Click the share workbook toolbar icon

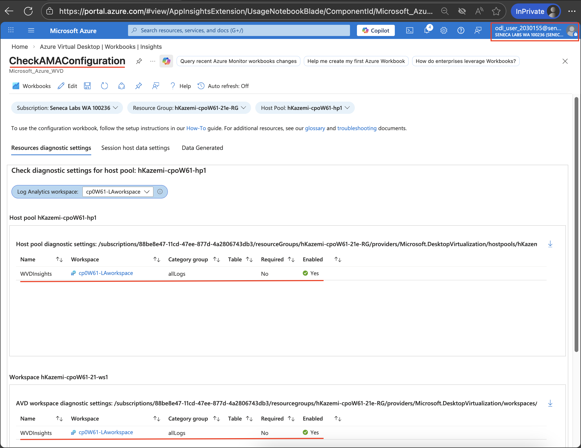[x=122, y=86]
